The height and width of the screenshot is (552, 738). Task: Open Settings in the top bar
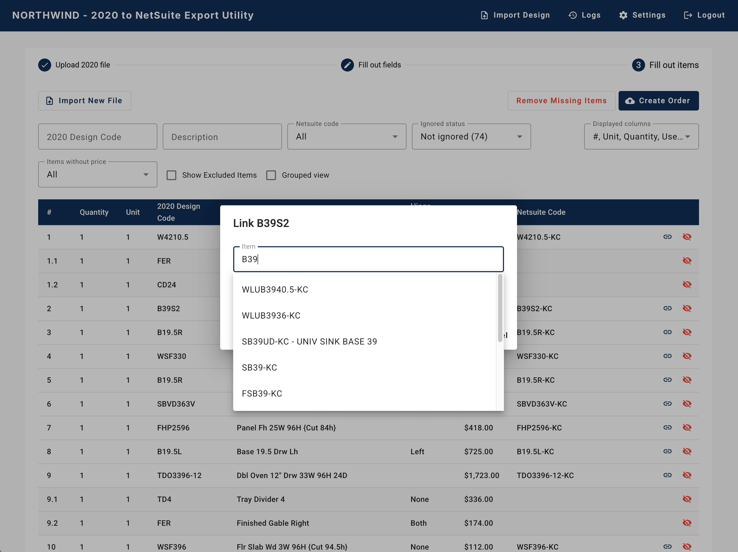point(642,15)
